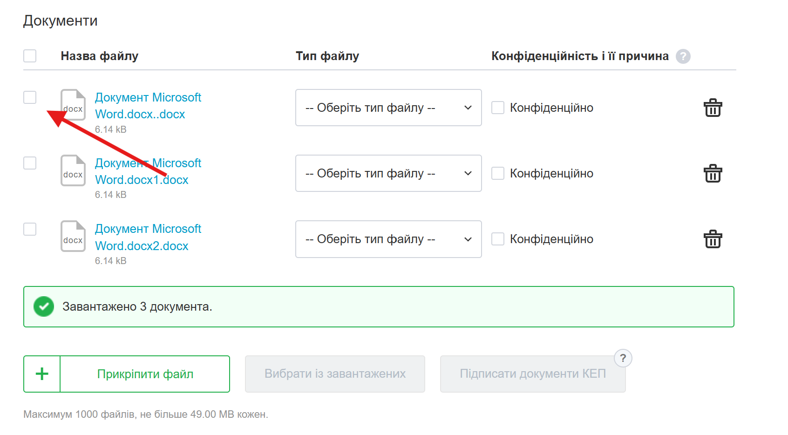The height and width of the screenshot is (435, 788).
Task: Open file type dropdown for Word.docx..docx
Action: [x=388, y=108]
